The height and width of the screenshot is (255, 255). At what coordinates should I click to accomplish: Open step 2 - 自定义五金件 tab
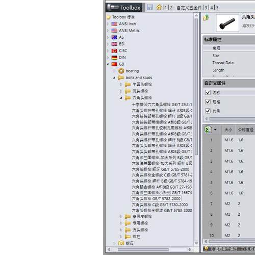click(x=186, y=8)
